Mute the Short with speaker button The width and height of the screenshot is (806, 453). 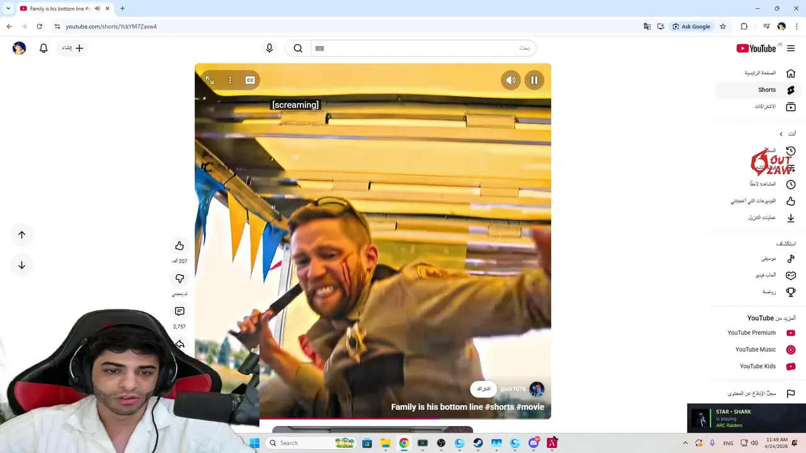coord(511,80)
